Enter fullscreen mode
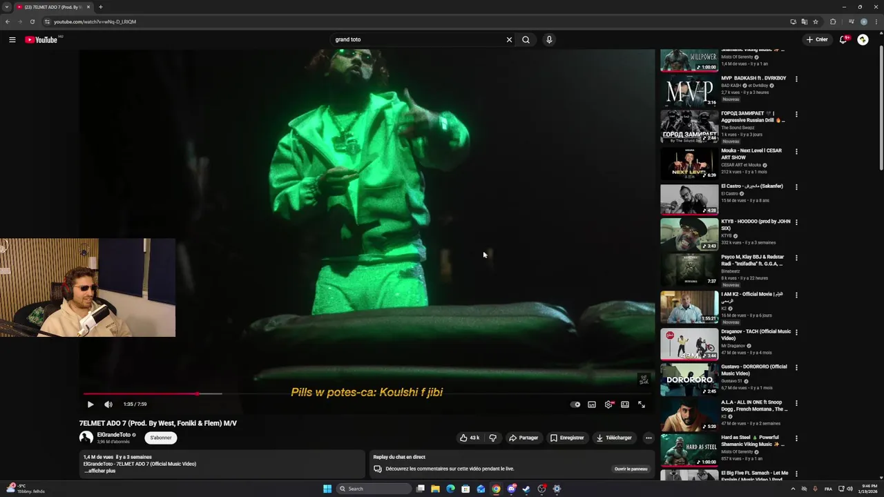 click(x=642, y=405)
